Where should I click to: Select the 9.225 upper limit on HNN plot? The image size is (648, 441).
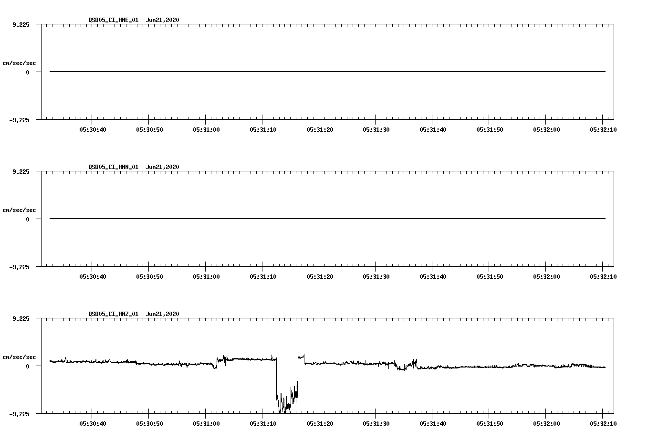tap(21, 172)
